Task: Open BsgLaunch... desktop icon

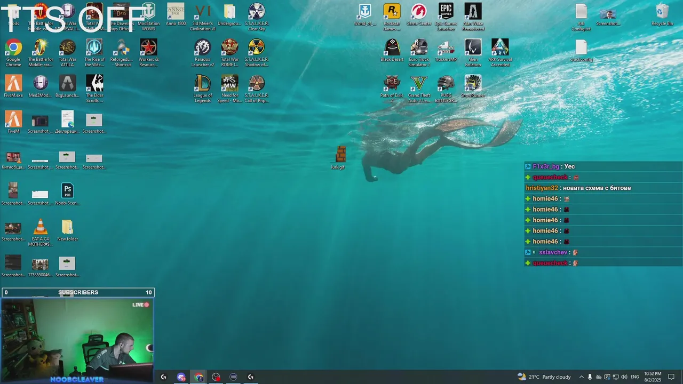Action: pyautogui.click(x=67, y=86)
